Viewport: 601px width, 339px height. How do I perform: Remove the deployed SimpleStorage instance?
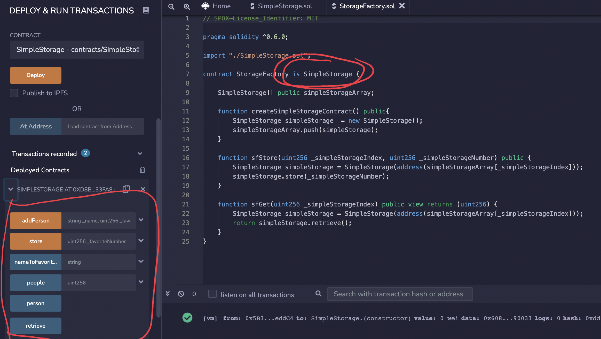point(143,189)
